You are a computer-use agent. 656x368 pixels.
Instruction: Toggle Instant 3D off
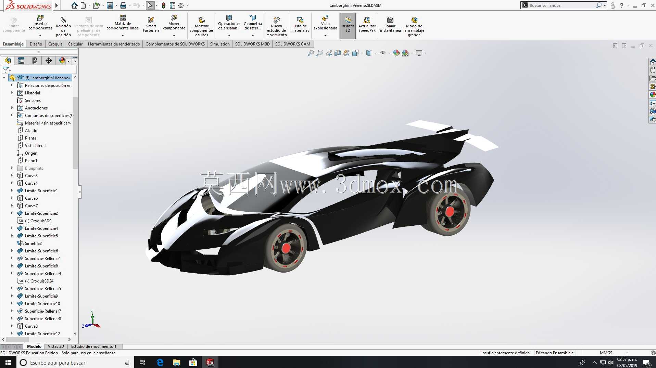coord(348,26)
